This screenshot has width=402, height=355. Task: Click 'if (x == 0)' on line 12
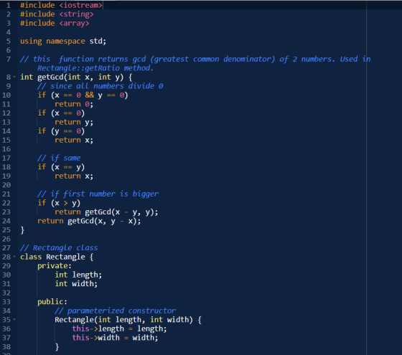[61, 113]
